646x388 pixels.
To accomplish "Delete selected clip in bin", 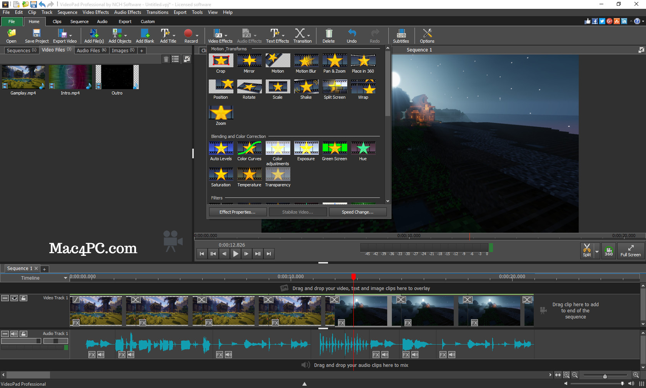I will click(x=166, y=59).
